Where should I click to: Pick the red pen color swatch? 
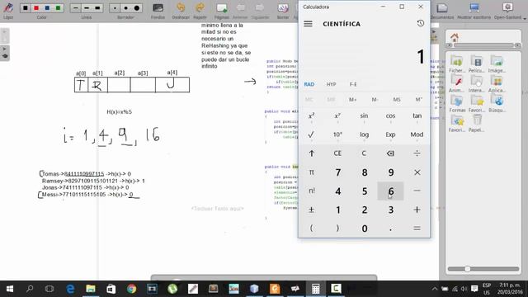36,7
